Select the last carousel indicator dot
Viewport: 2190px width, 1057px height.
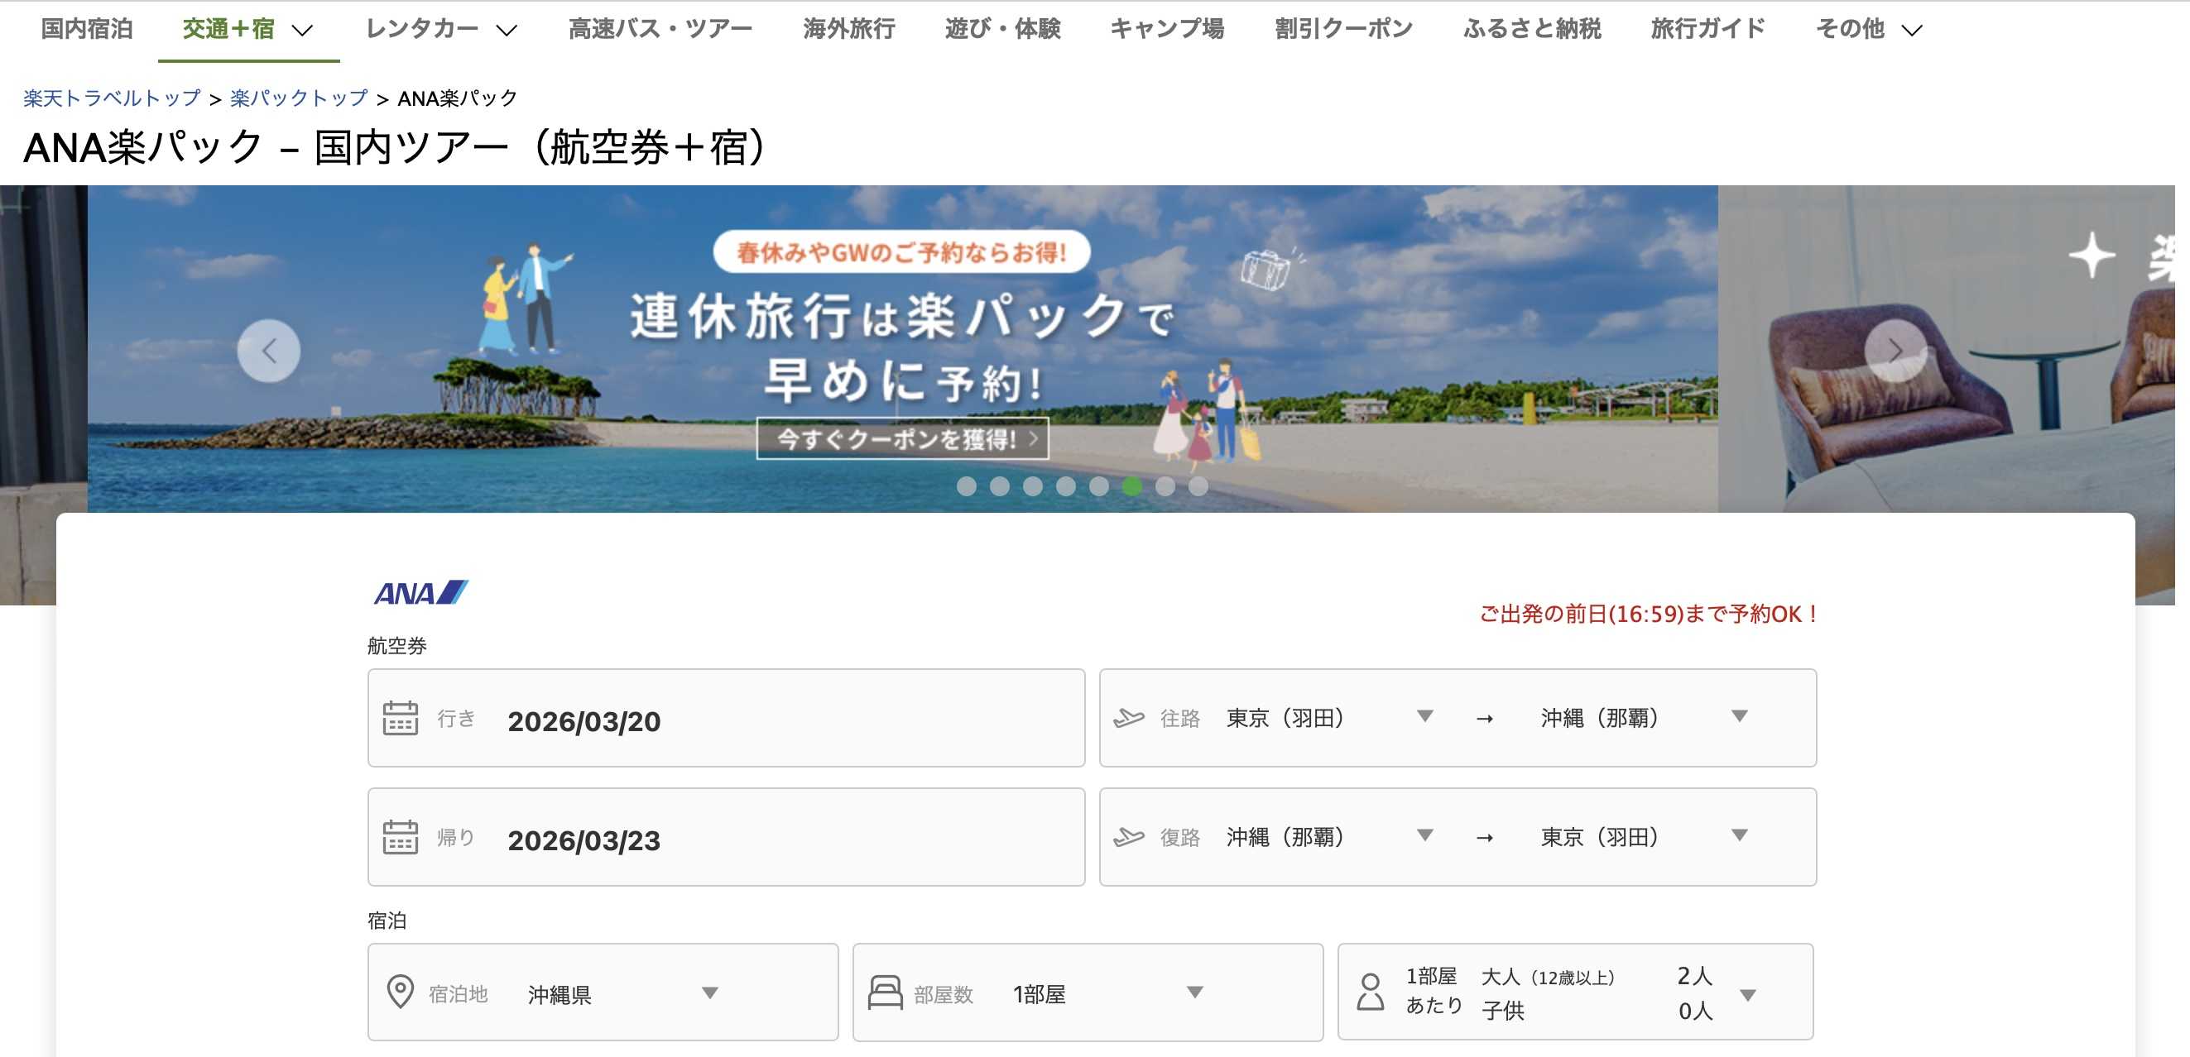point(1198,486)
